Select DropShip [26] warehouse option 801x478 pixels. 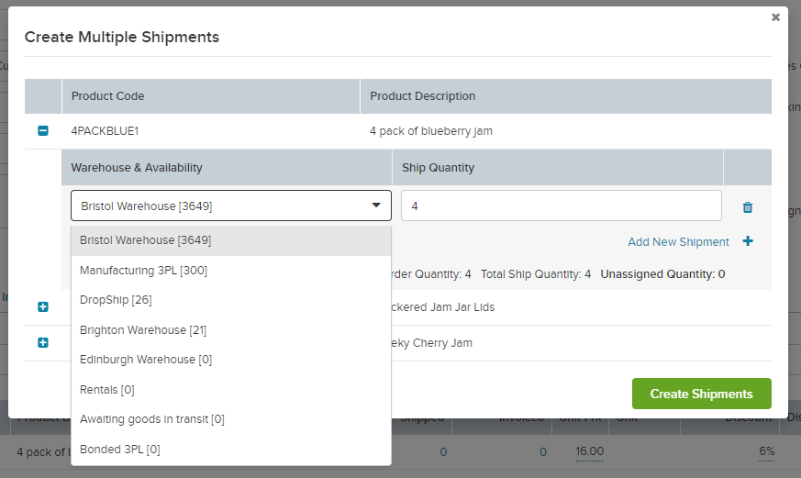(116, 300)
